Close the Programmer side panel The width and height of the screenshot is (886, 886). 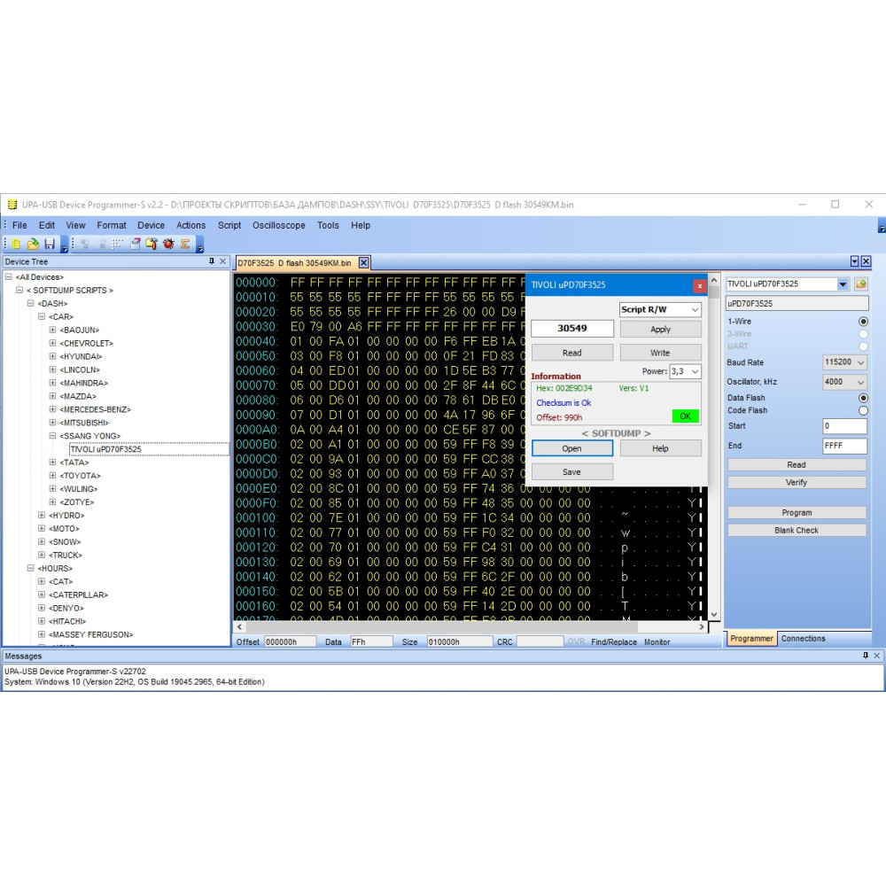[x=866, y=261]
